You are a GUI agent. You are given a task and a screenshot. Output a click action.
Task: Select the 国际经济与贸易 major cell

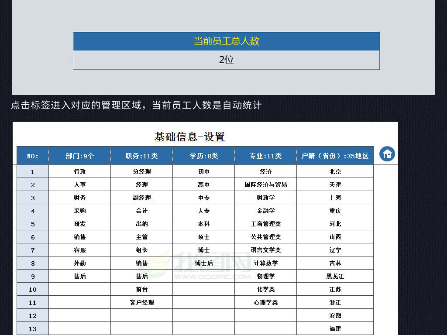pos(266,185)
